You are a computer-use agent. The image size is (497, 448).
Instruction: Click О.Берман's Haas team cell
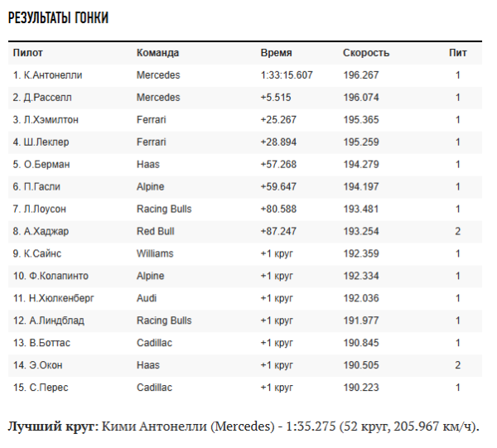[148, 165]
